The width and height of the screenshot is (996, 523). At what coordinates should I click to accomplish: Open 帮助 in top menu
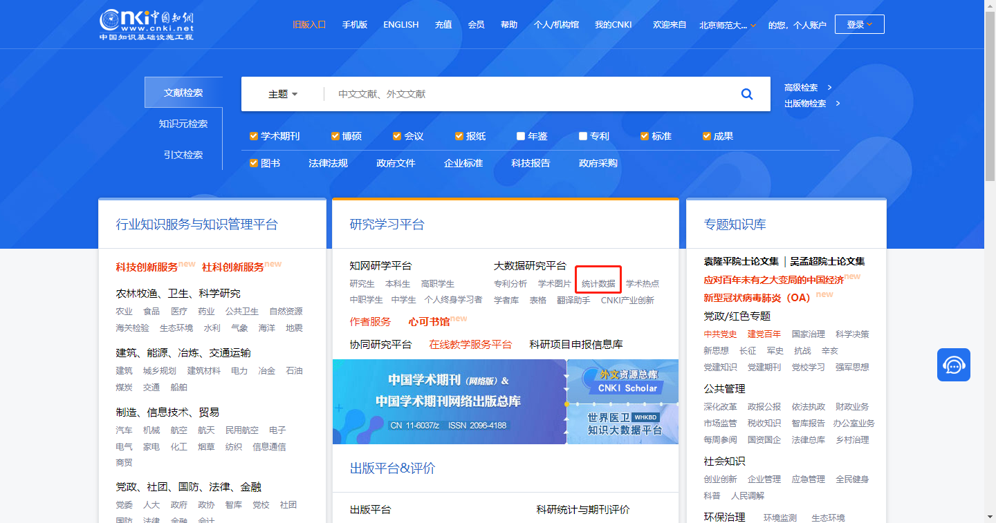click(x=509, y=24)
